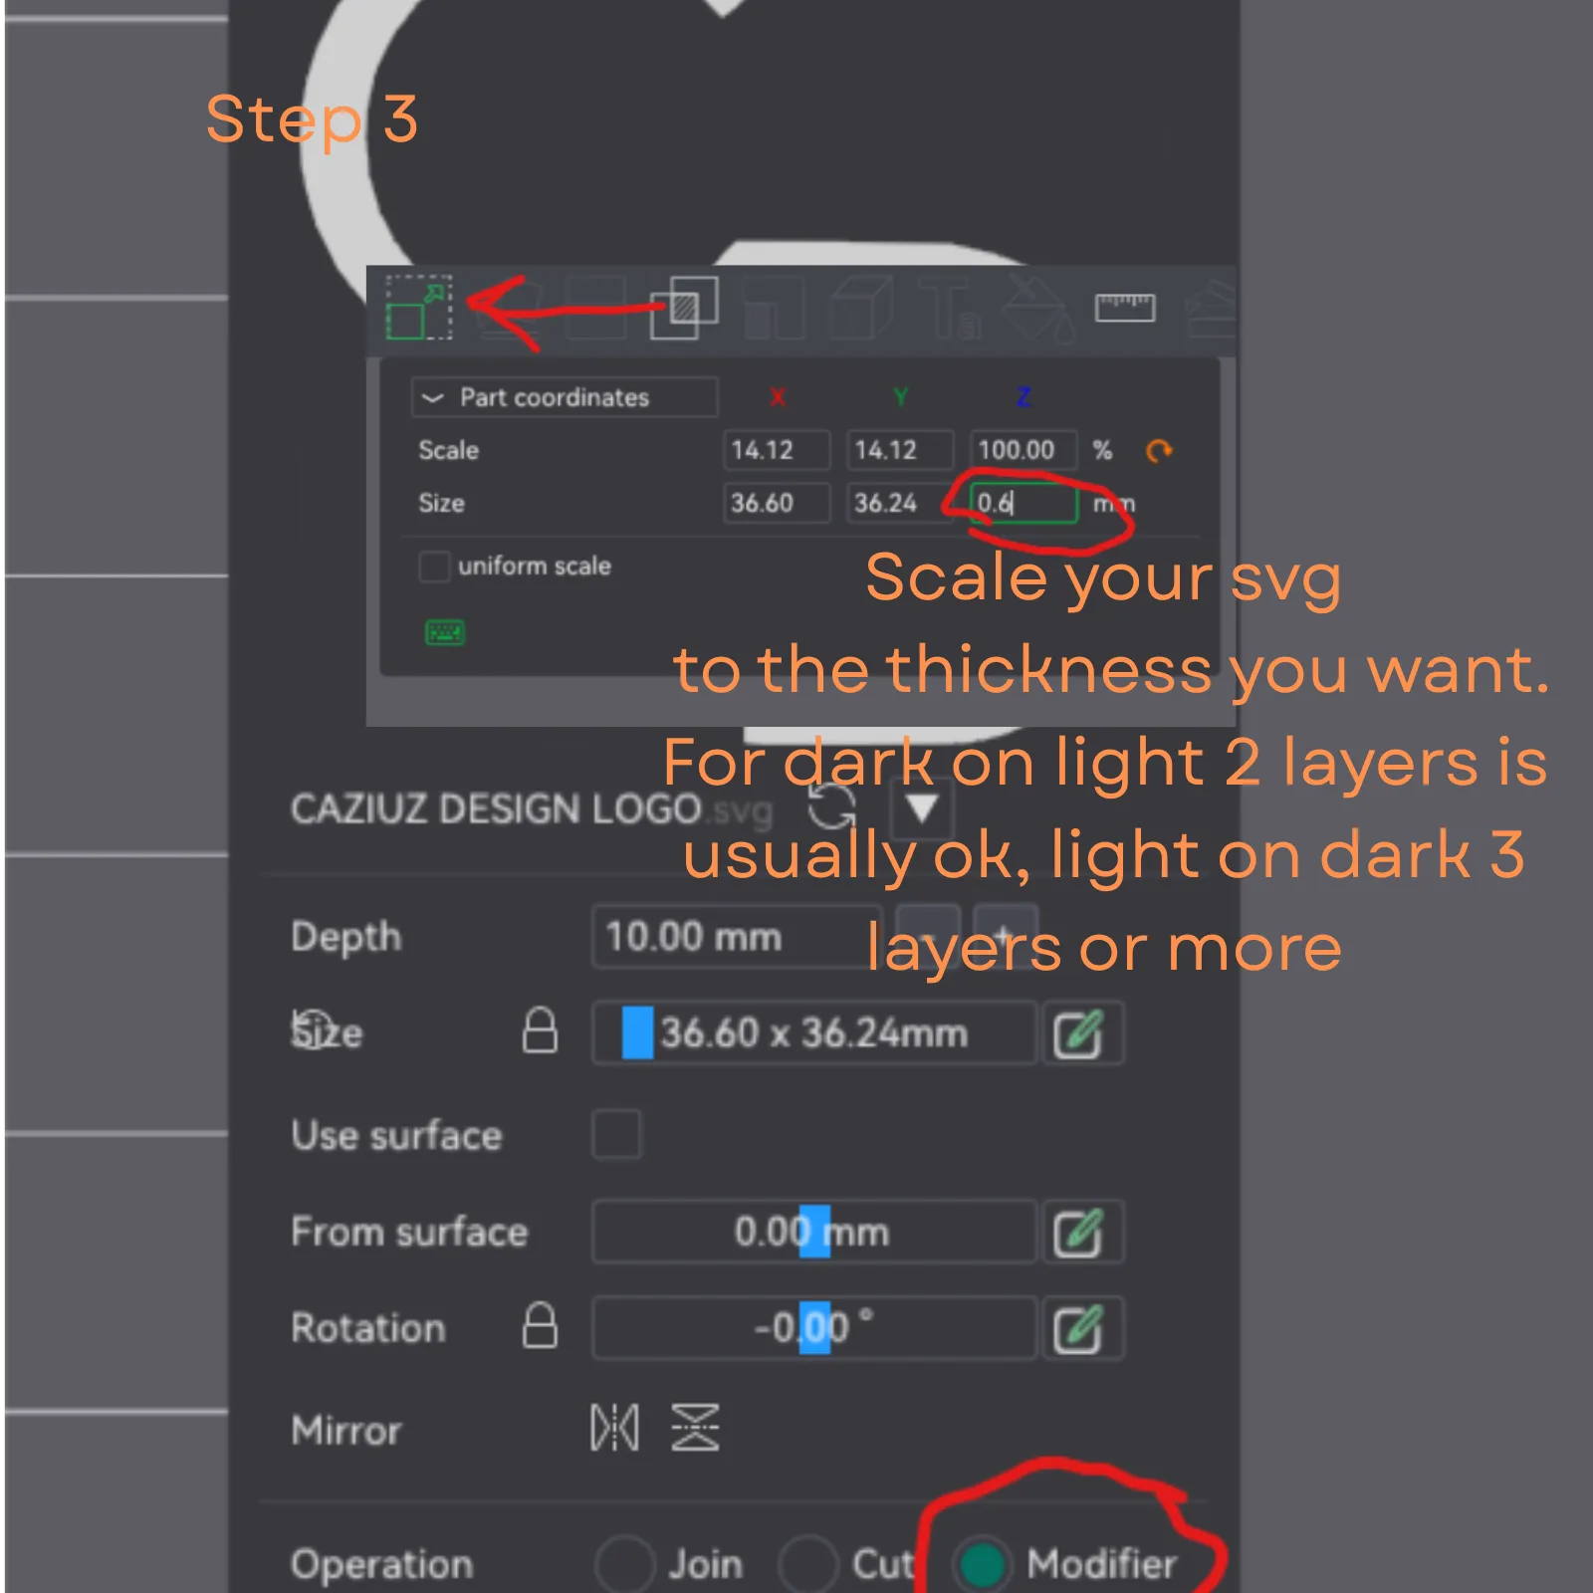The height and width of the screenshot is (1593, 1593).
Task: Reset scale with the orange arrow
Action: [1159, 451]
